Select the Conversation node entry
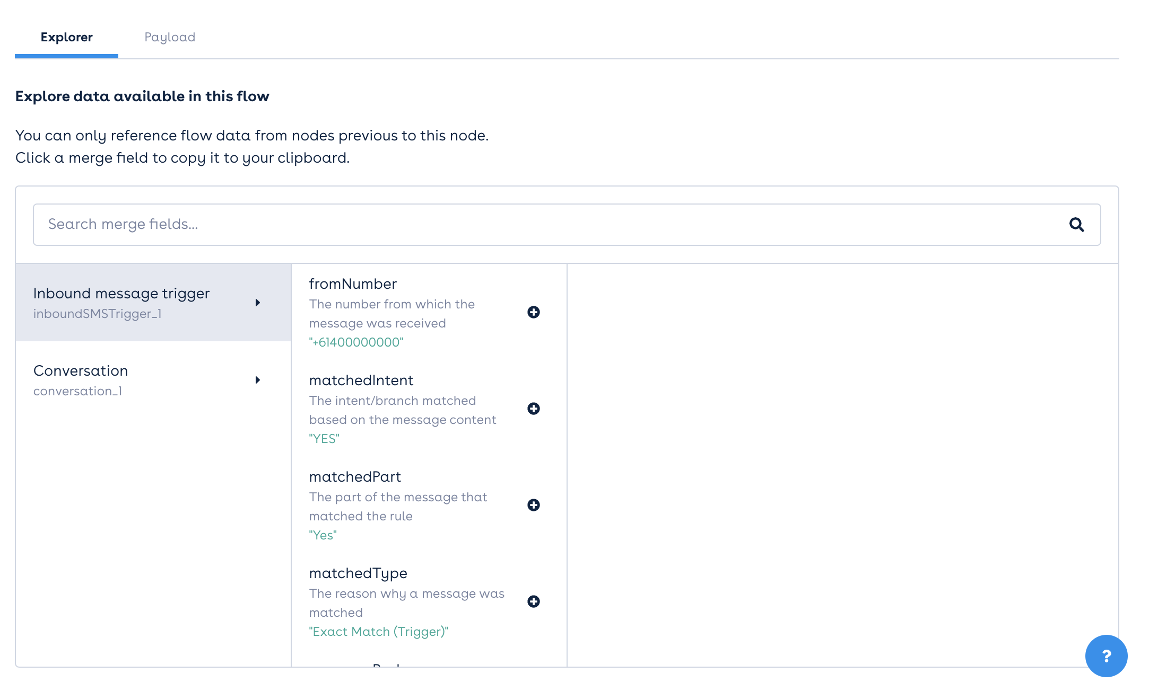This screenshot has width=1149, height=691. pos(81,371)
